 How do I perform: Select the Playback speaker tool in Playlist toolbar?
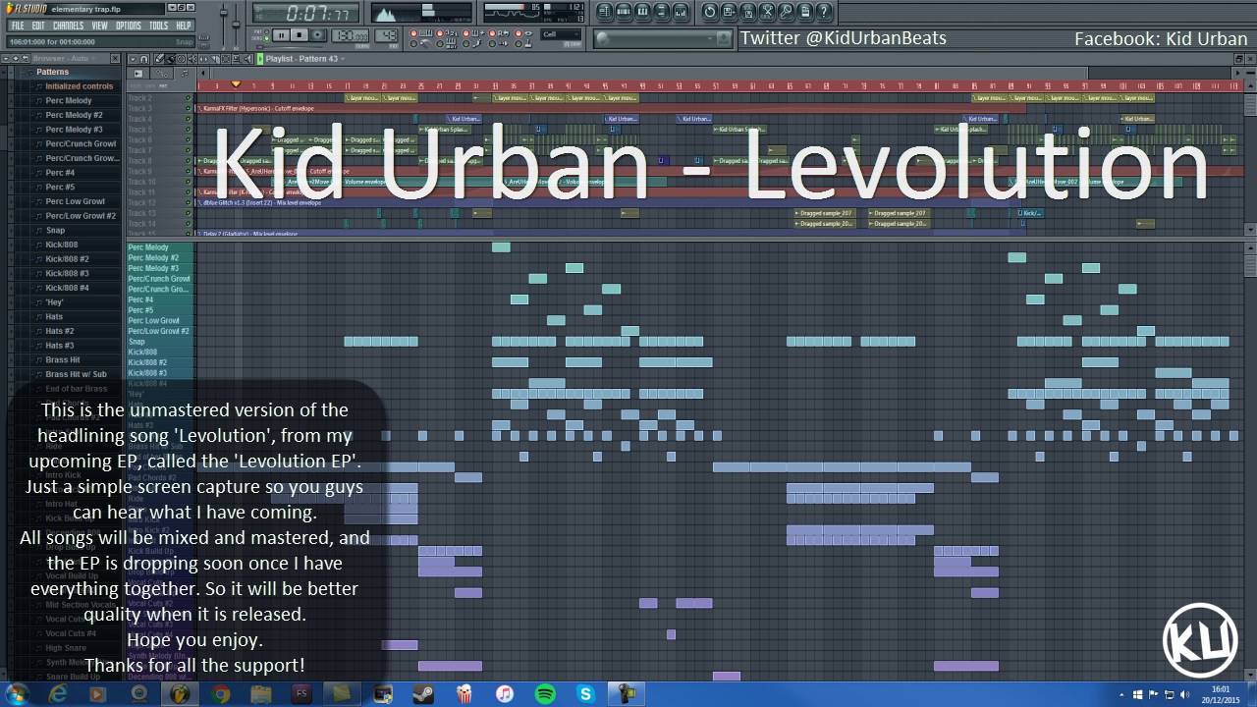click(246, 59)
